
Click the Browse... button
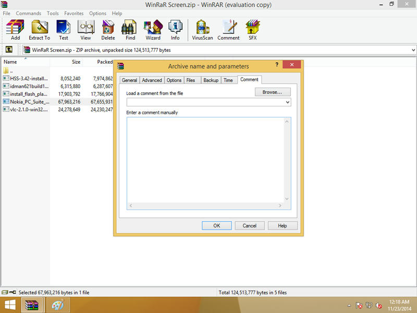(x=273, y=92)
